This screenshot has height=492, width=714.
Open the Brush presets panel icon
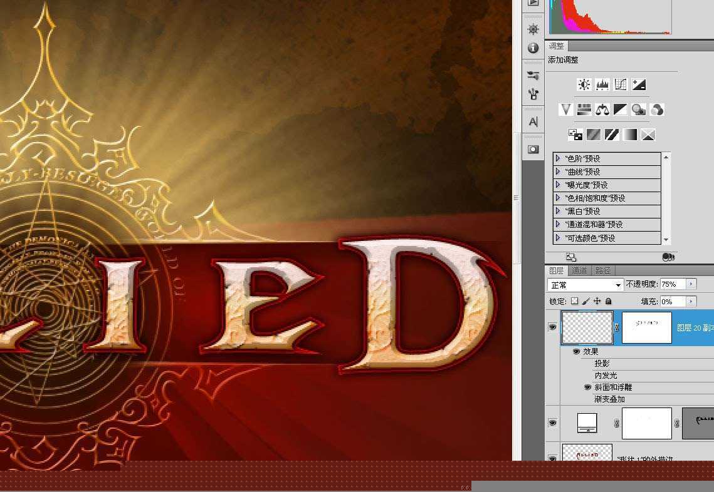pyautogui.click(x=533, y=76)
